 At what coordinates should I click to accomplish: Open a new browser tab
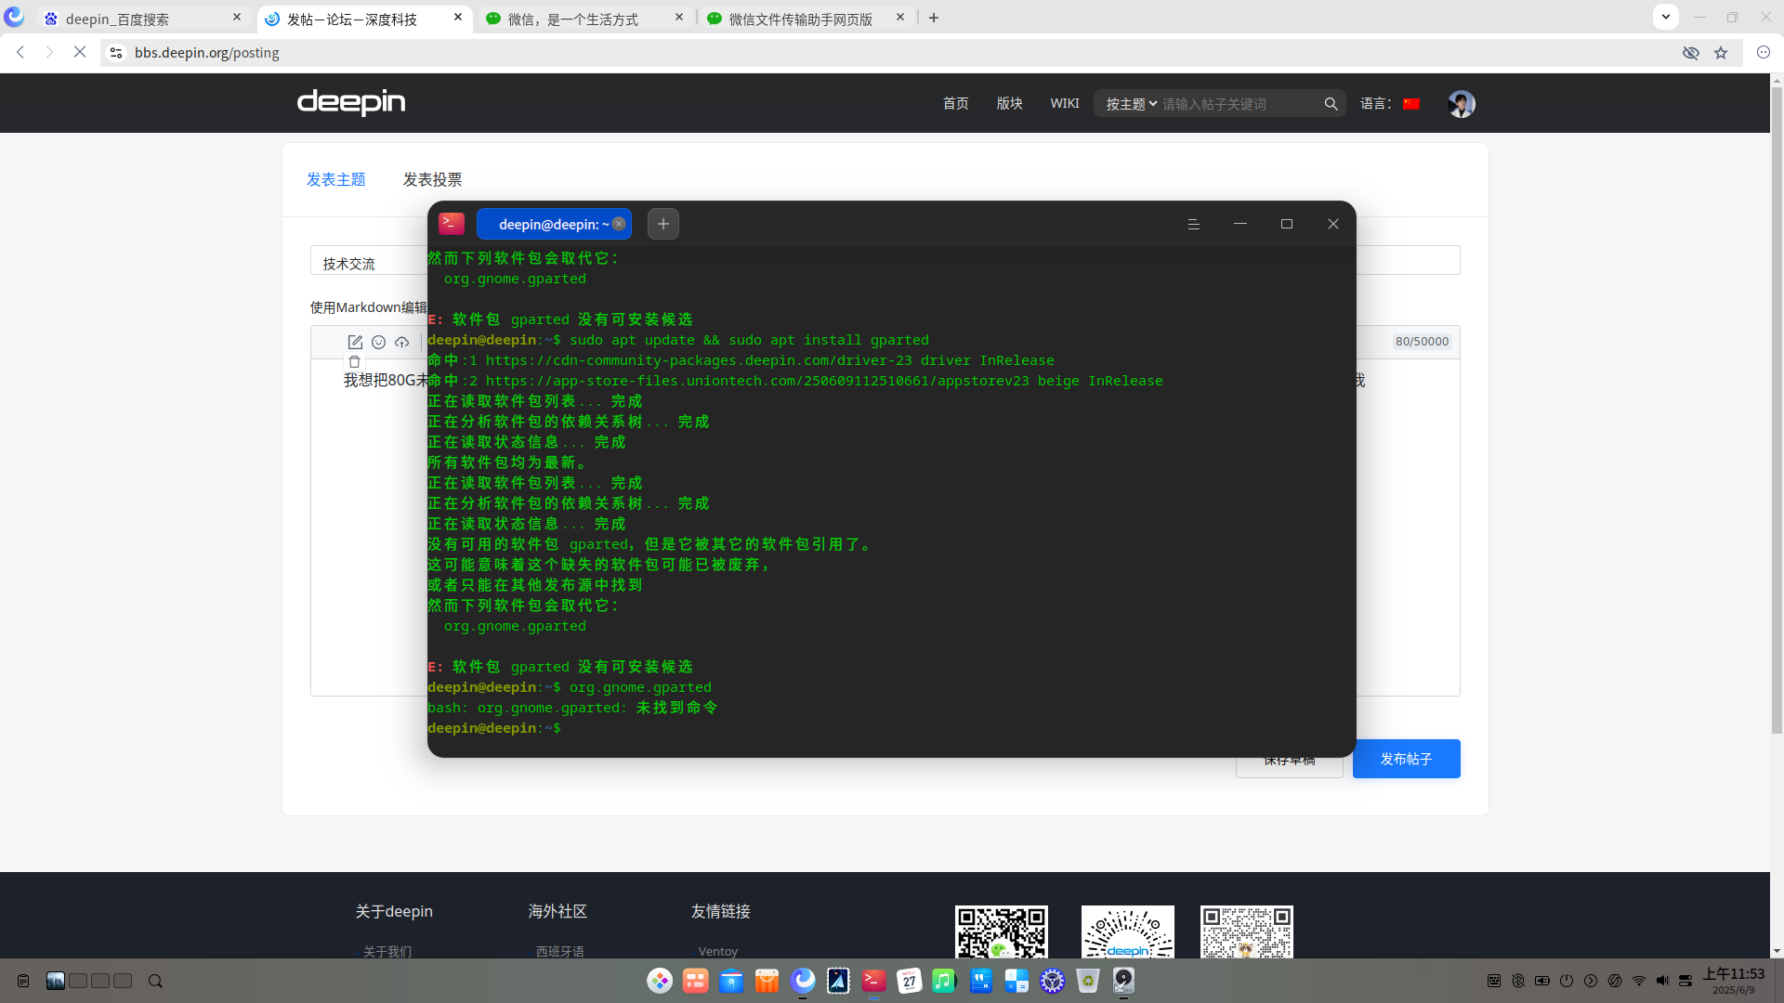[934, 18]
